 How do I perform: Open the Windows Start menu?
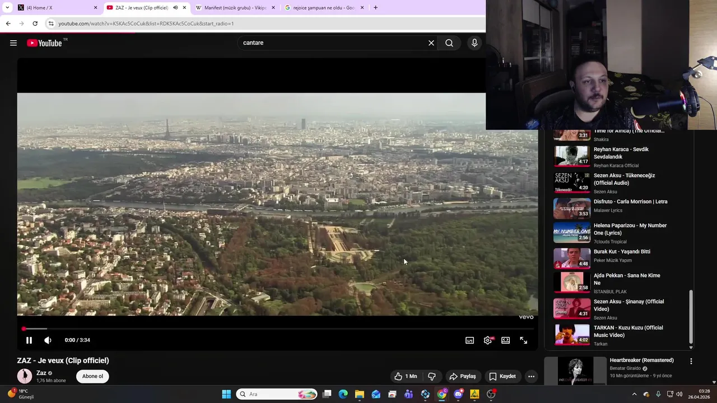tap(226, 394)
